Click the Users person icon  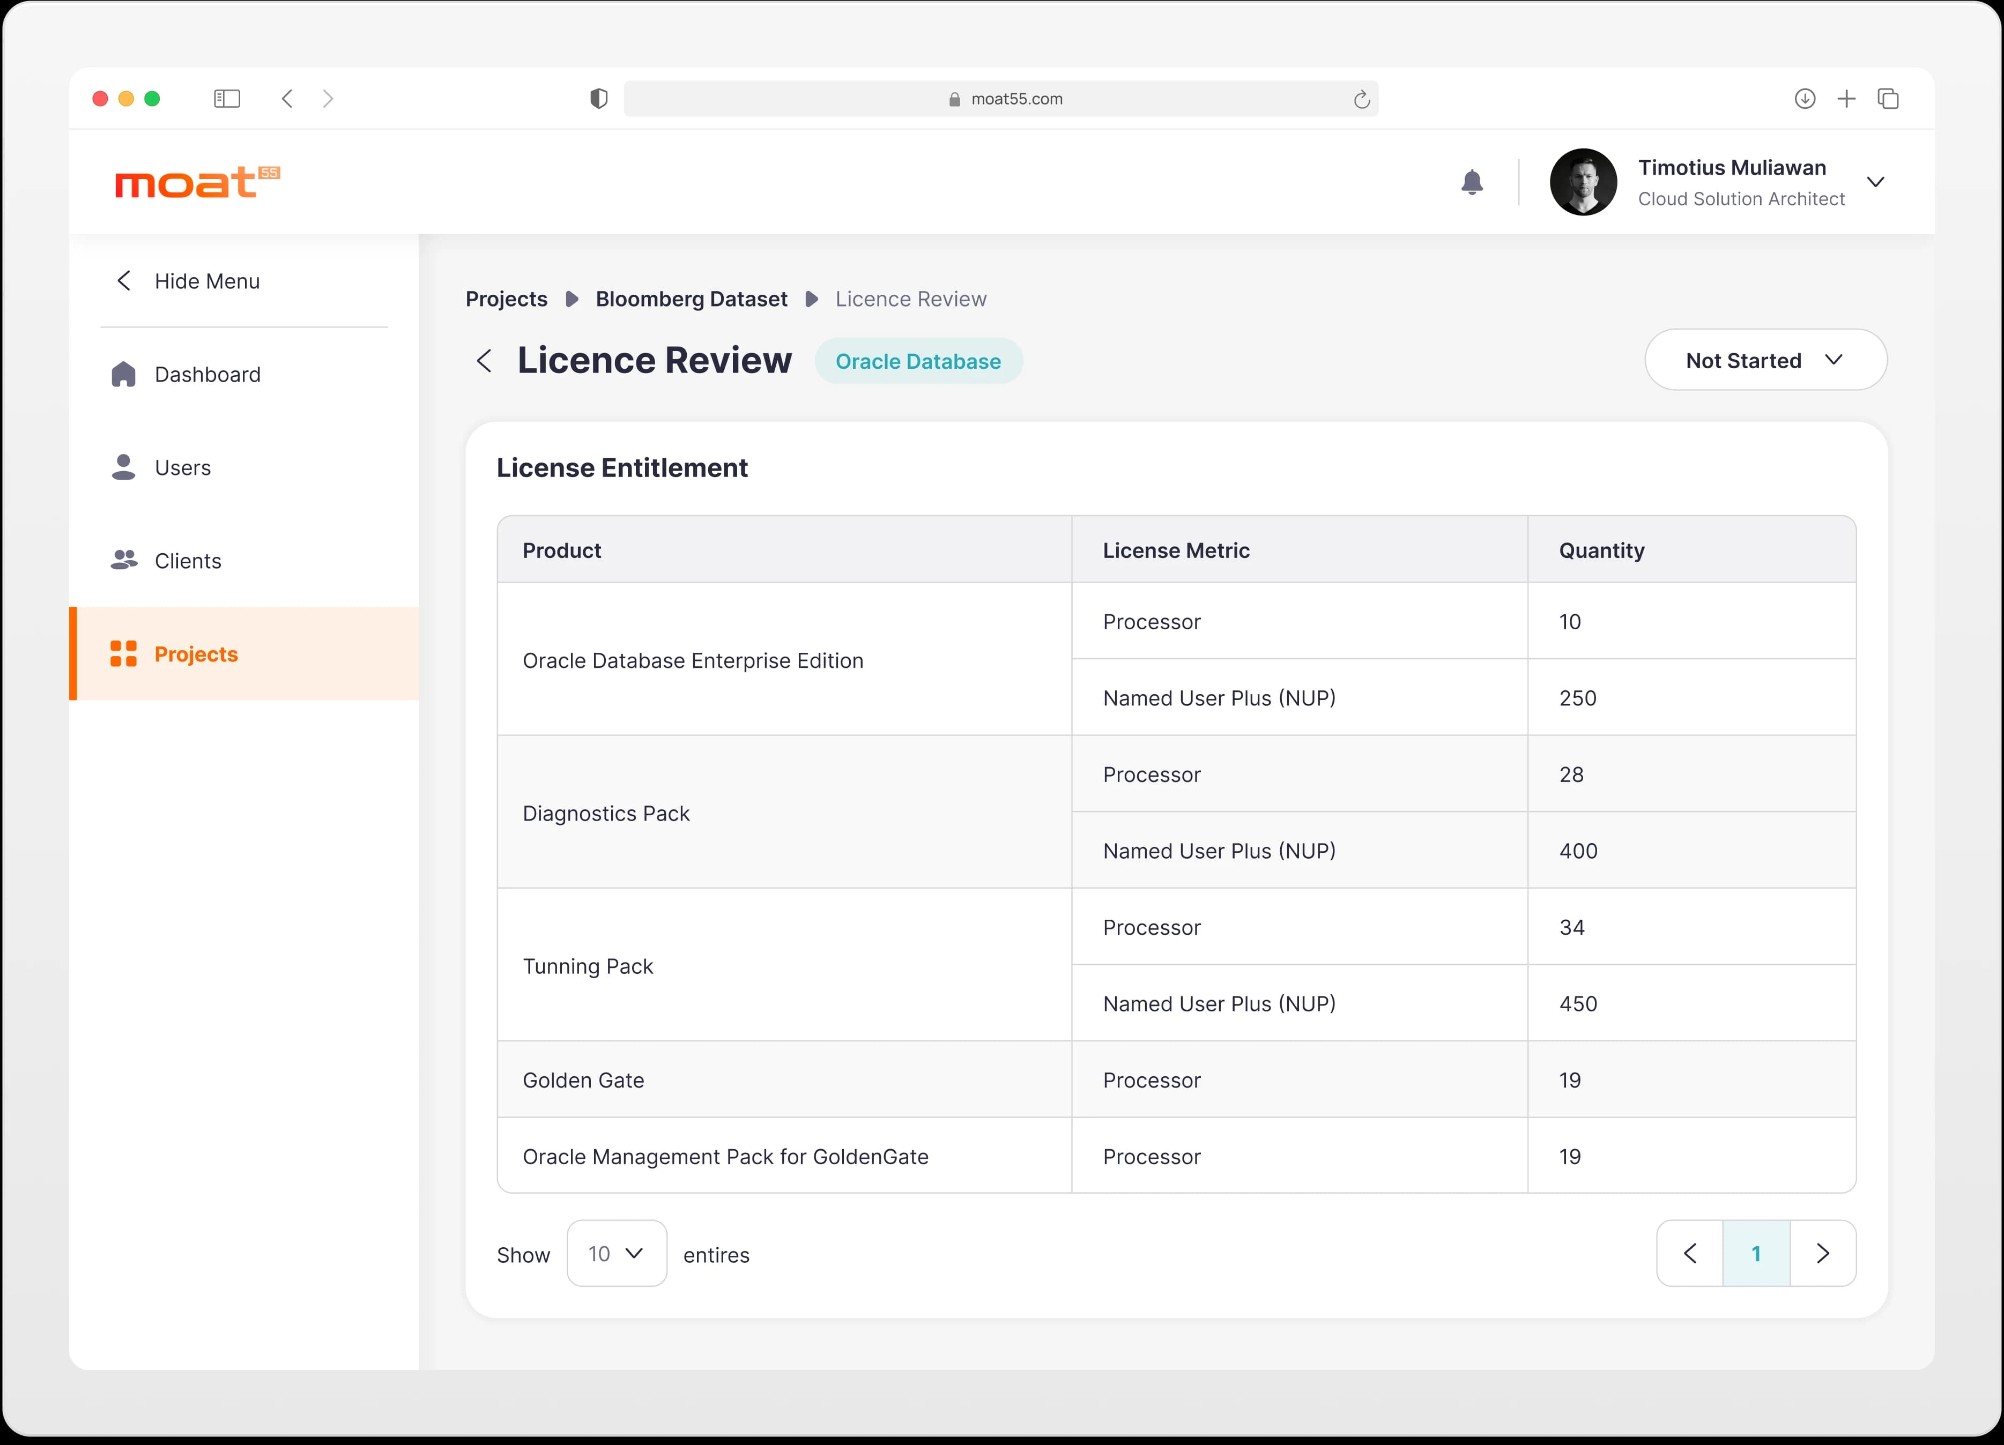[x=124, y=467]
